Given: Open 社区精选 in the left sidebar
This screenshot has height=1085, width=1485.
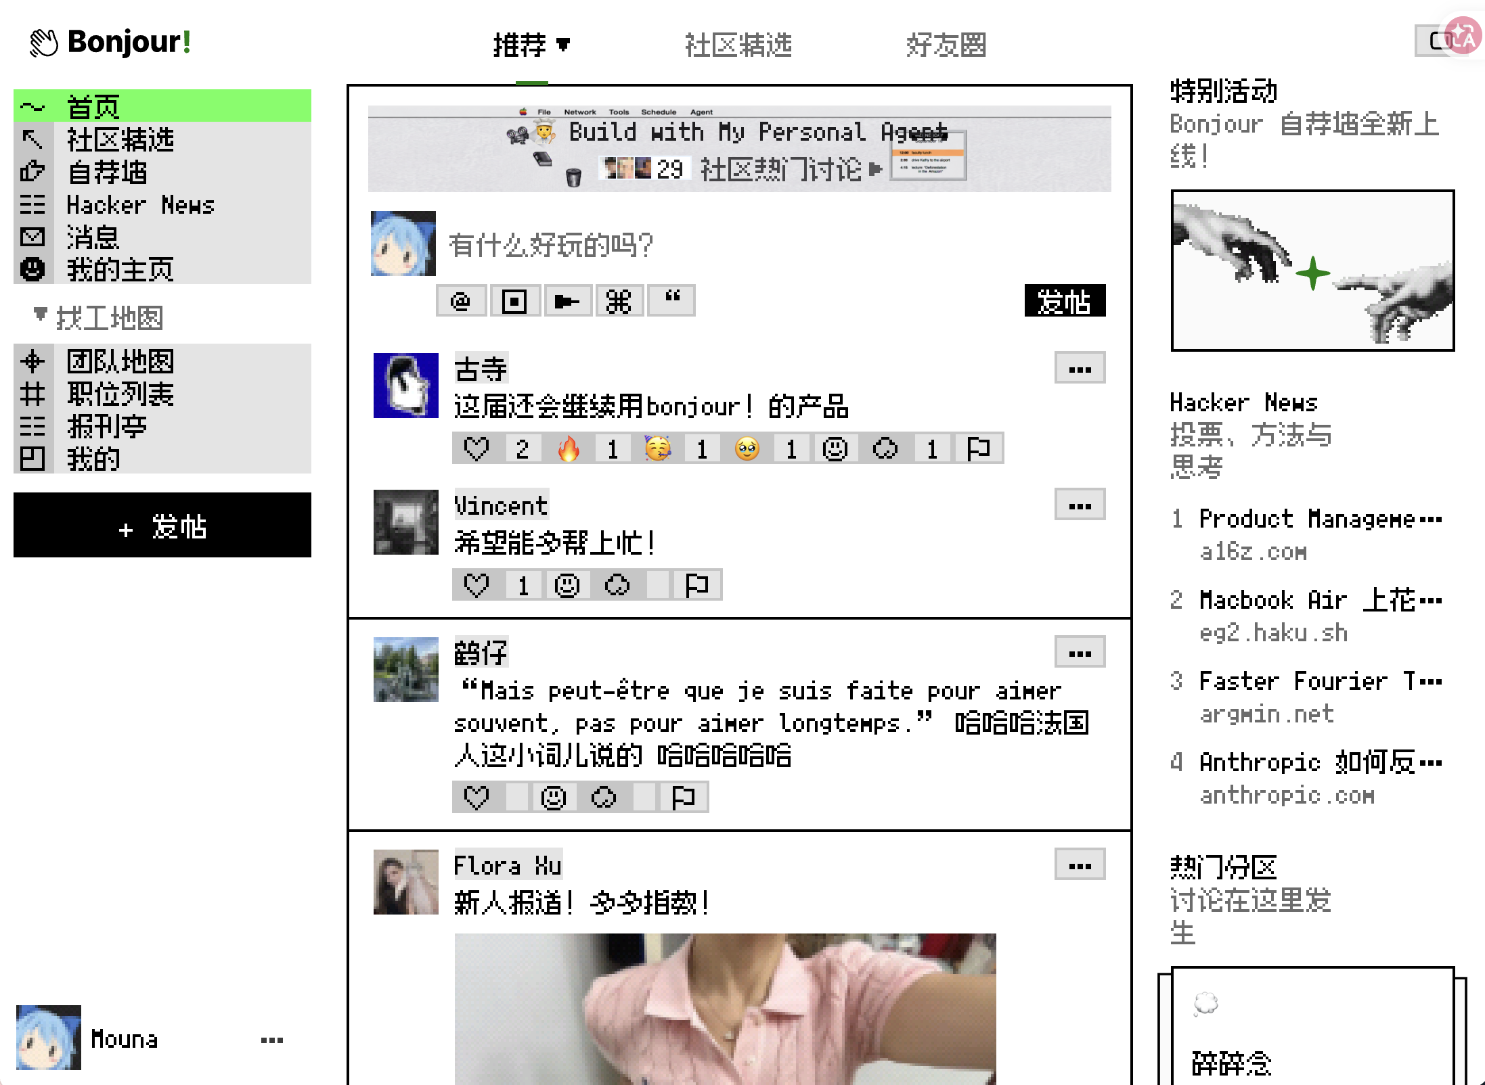Looking at the screenshot, I should click(162, 139).
